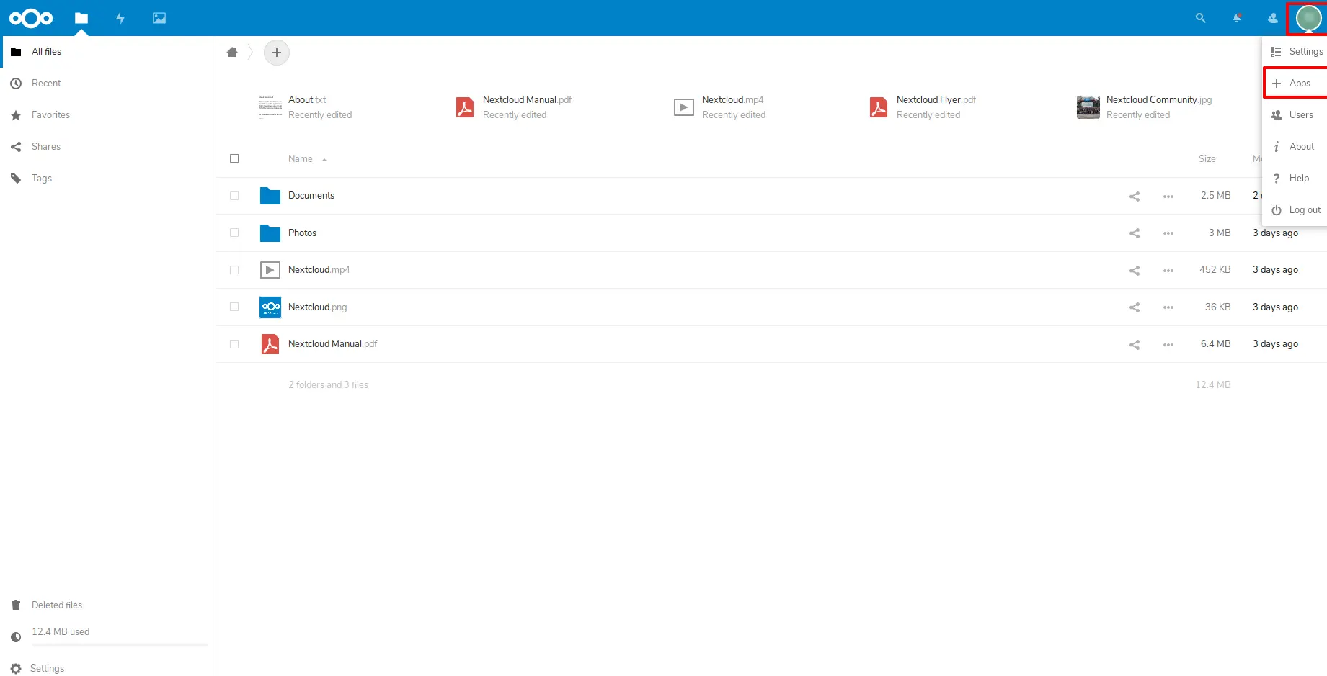Open Recent in the sidebar
This screenshot has height=676, width=1327.
(x=108, y=84)
